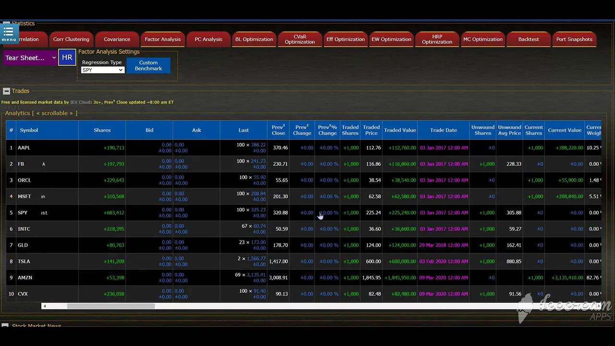The image size is (615, 346).
Task: Select the AAPL symbol cell
Action: [x=47, y=148]
